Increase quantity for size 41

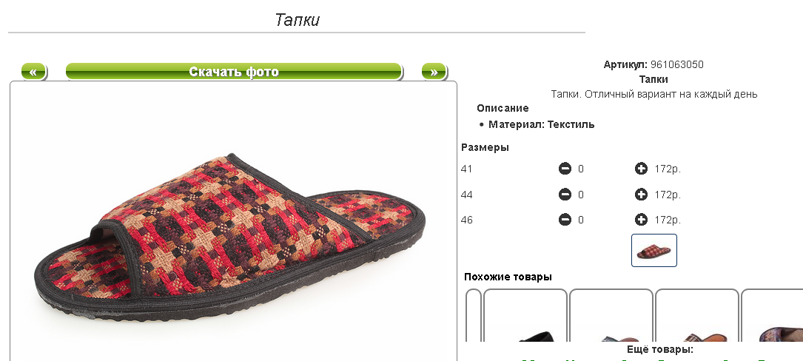coord(641,169)
